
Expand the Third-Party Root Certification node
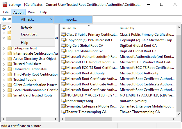[4, 75]
